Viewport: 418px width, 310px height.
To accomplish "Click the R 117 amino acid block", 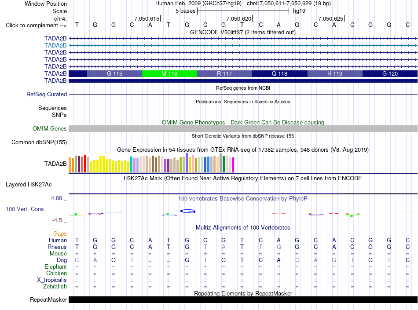I will click(224, 73).
